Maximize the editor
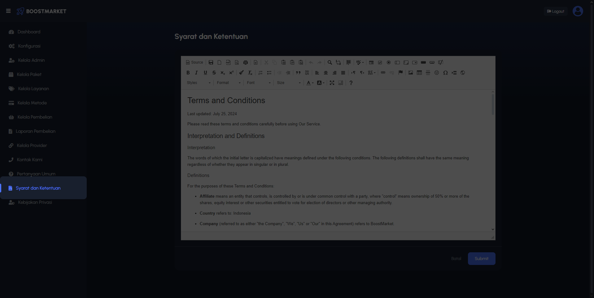Screen dimensions: 594x298 332,83
